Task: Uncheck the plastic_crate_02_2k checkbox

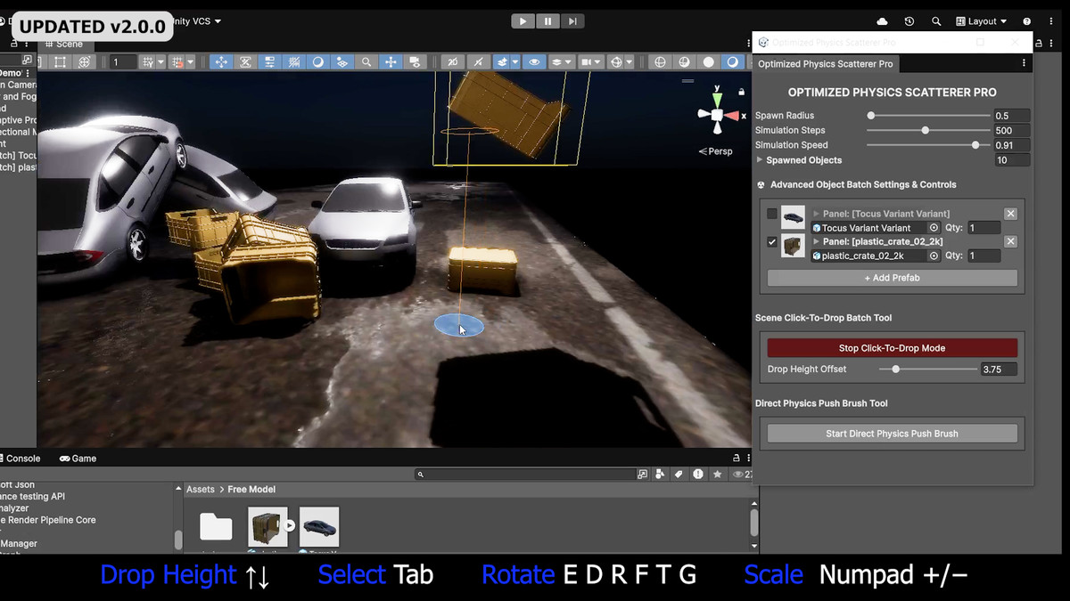Action: [772, 241]
